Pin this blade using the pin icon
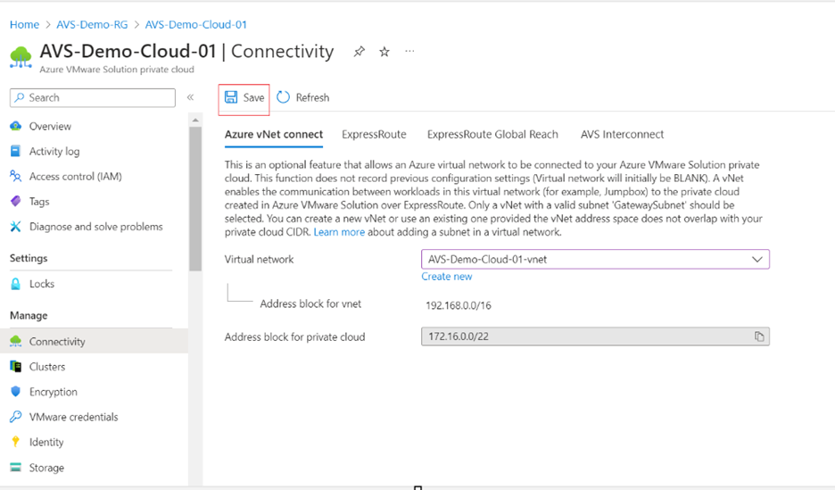Screen dimensions: 835x490 click(360, 52)
